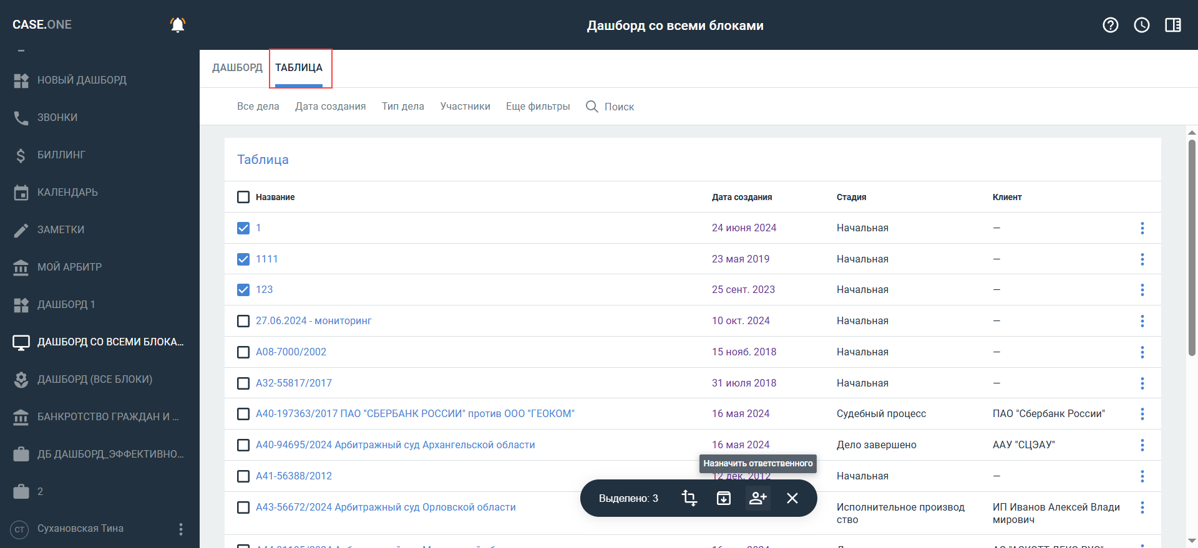
Task: Uncheck the checkbox for case 1111
Action: pos(243,259)
